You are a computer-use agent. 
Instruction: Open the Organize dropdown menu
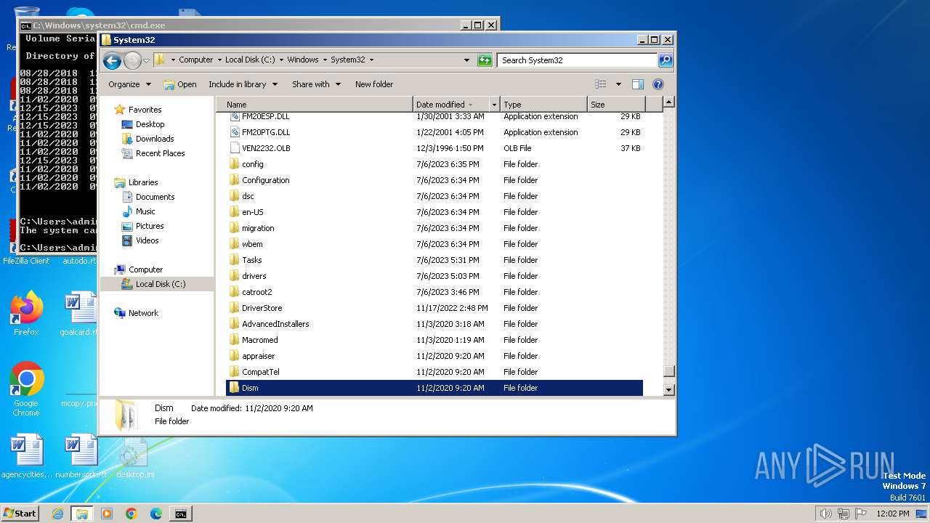tap(129, 84)
